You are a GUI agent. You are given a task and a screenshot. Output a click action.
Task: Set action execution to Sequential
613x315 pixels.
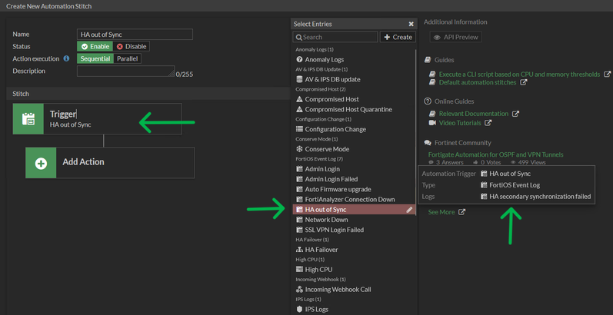(95, 58)
